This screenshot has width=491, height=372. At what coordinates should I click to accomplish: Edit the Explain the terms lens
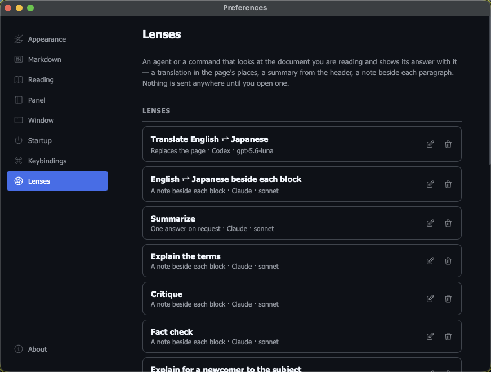[430, 261]
